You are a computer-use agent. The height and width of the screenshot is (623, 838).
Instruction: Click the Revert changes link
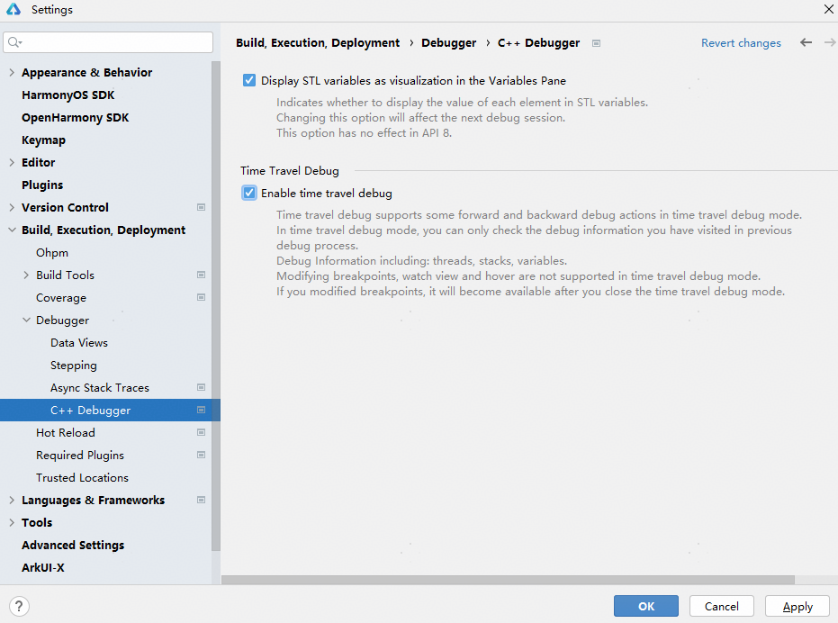coord(741,42)
